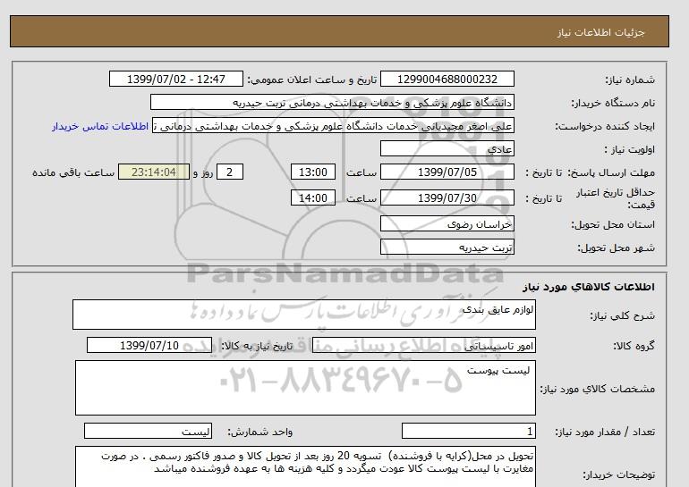Select the request creator field علی اصغر مجیدیانی
The height and width of the screenshot is (487, 689).
coord(333,126)
